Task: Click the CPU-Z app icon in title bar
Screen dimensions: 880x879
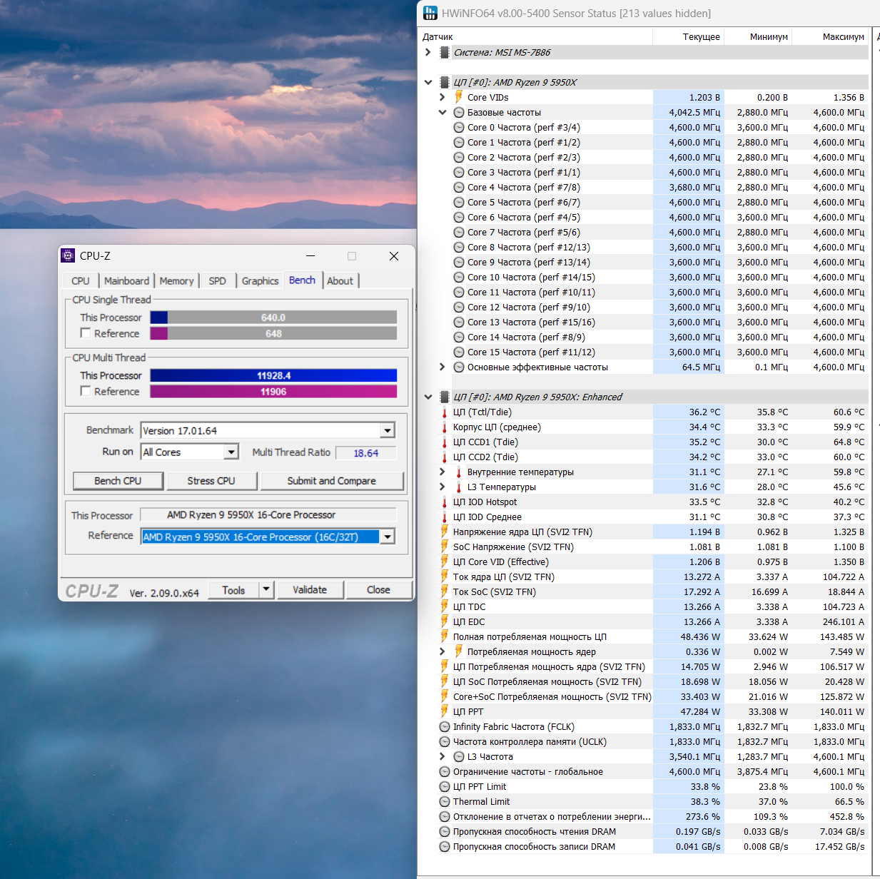Action: pos(68,255)
